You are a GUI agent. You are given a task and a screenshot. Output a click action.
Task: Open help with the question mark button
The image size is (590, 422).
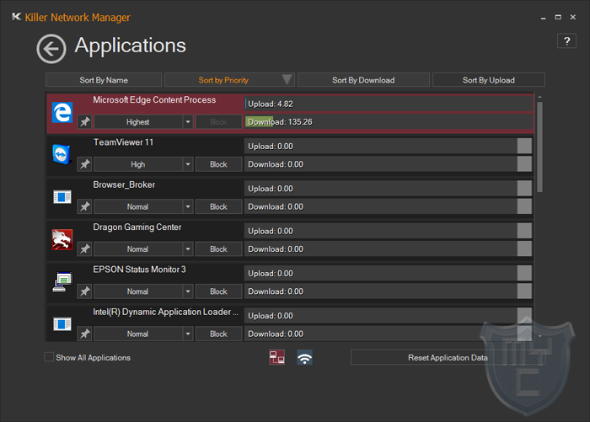pyautogui.click(x=566, y=41)
